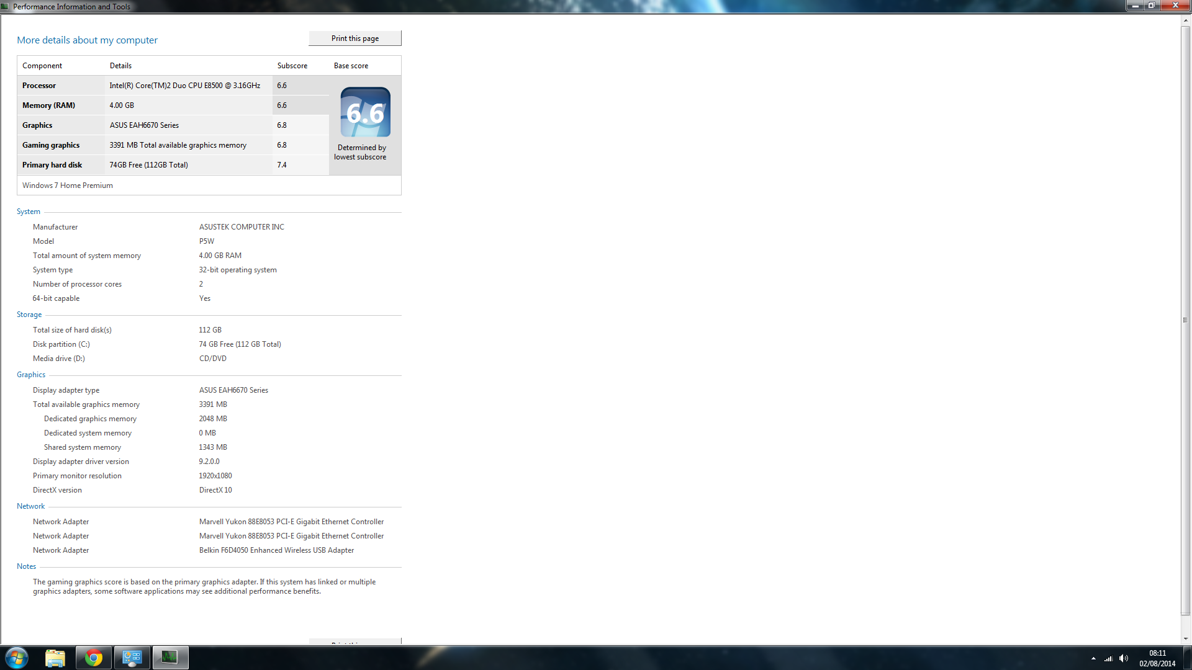The width and height of the screenshot is (1192, 670).
Task: Select the Processor row in the table
Action: pos(173,86)
